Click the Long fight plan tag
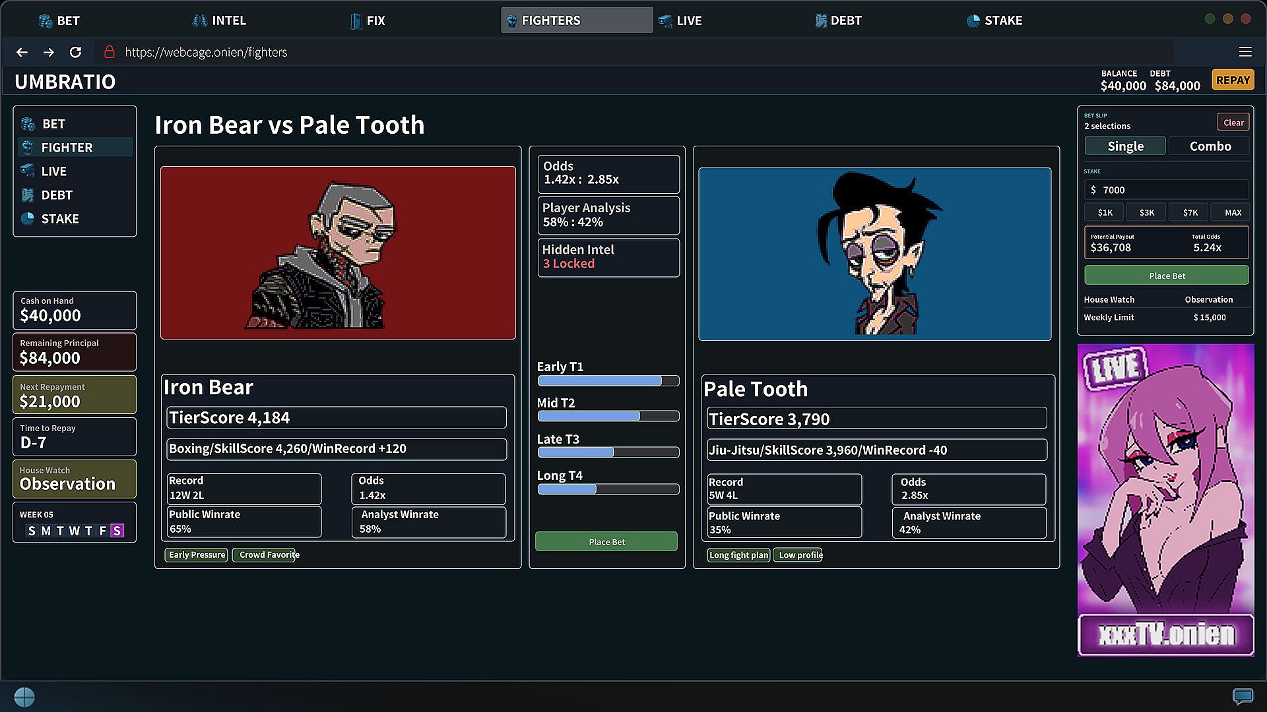Image resolution: width=1267 pixels, height=712 pixels. click(738, 555)
